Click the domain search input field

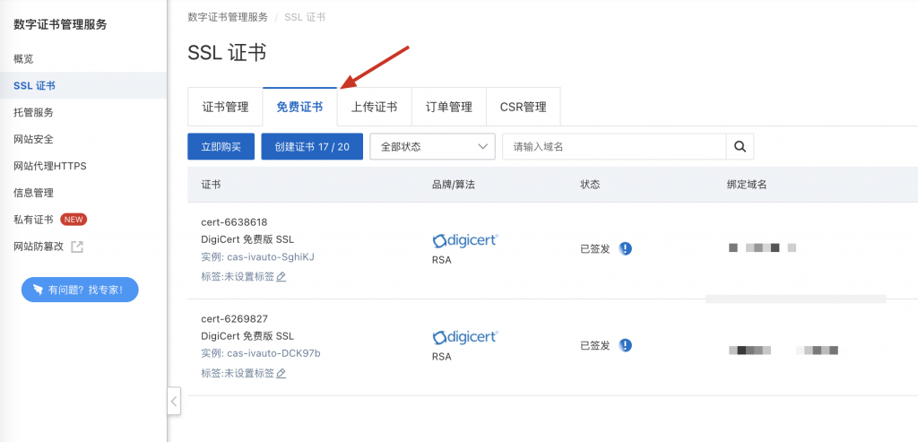click(613, 147)
